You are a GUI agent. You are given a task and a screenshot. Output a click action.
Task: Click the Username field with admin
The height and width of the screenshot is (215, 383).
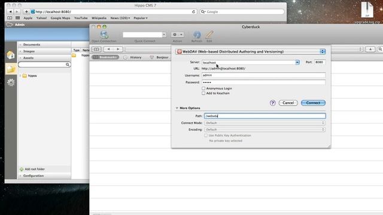[x=263, y=75]
